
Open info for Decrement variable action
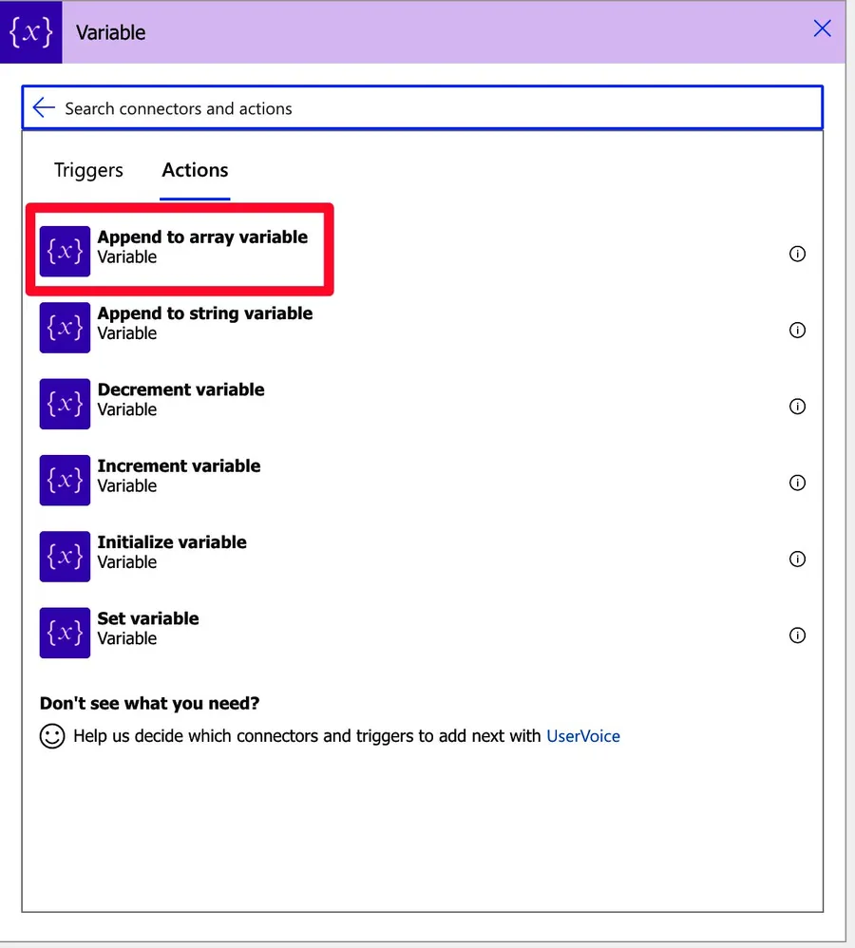[797, 407]
